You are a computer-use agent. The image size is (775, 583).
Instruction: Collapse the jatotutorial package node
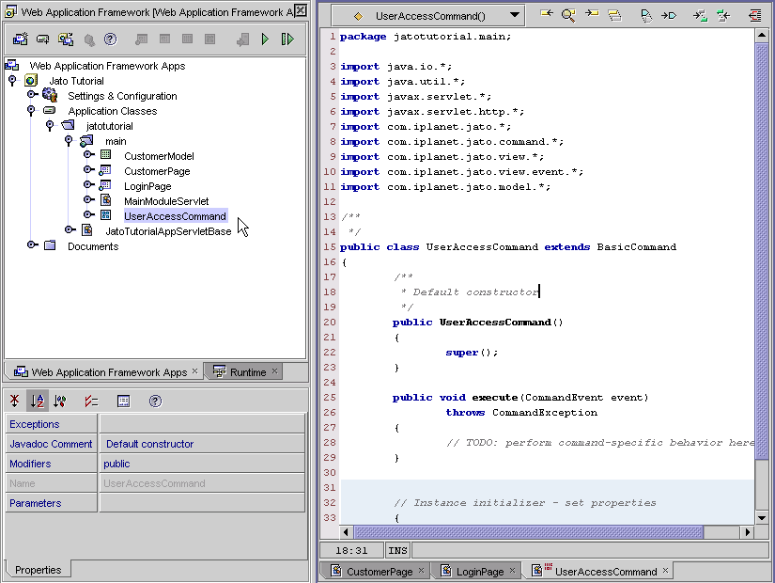pos(50,126)
